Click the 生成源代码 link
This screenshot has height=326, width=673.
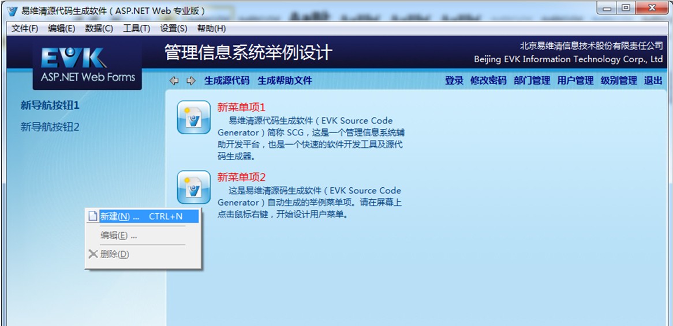pyautogui.click(x=227, y=81)
